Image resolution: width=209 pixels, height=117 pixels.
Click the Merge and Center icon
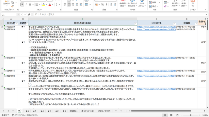coord(86,5)
